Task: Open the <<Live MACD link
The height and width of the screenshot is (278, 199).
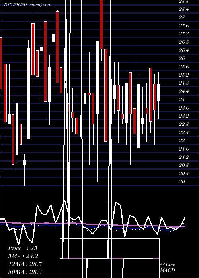Action: (168, 268)
